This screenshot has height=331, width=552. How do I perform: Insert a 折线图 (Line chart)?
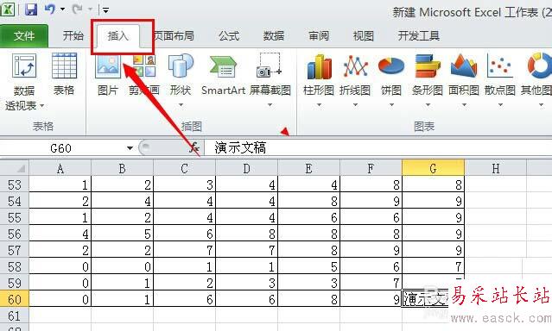click(355, 74)
